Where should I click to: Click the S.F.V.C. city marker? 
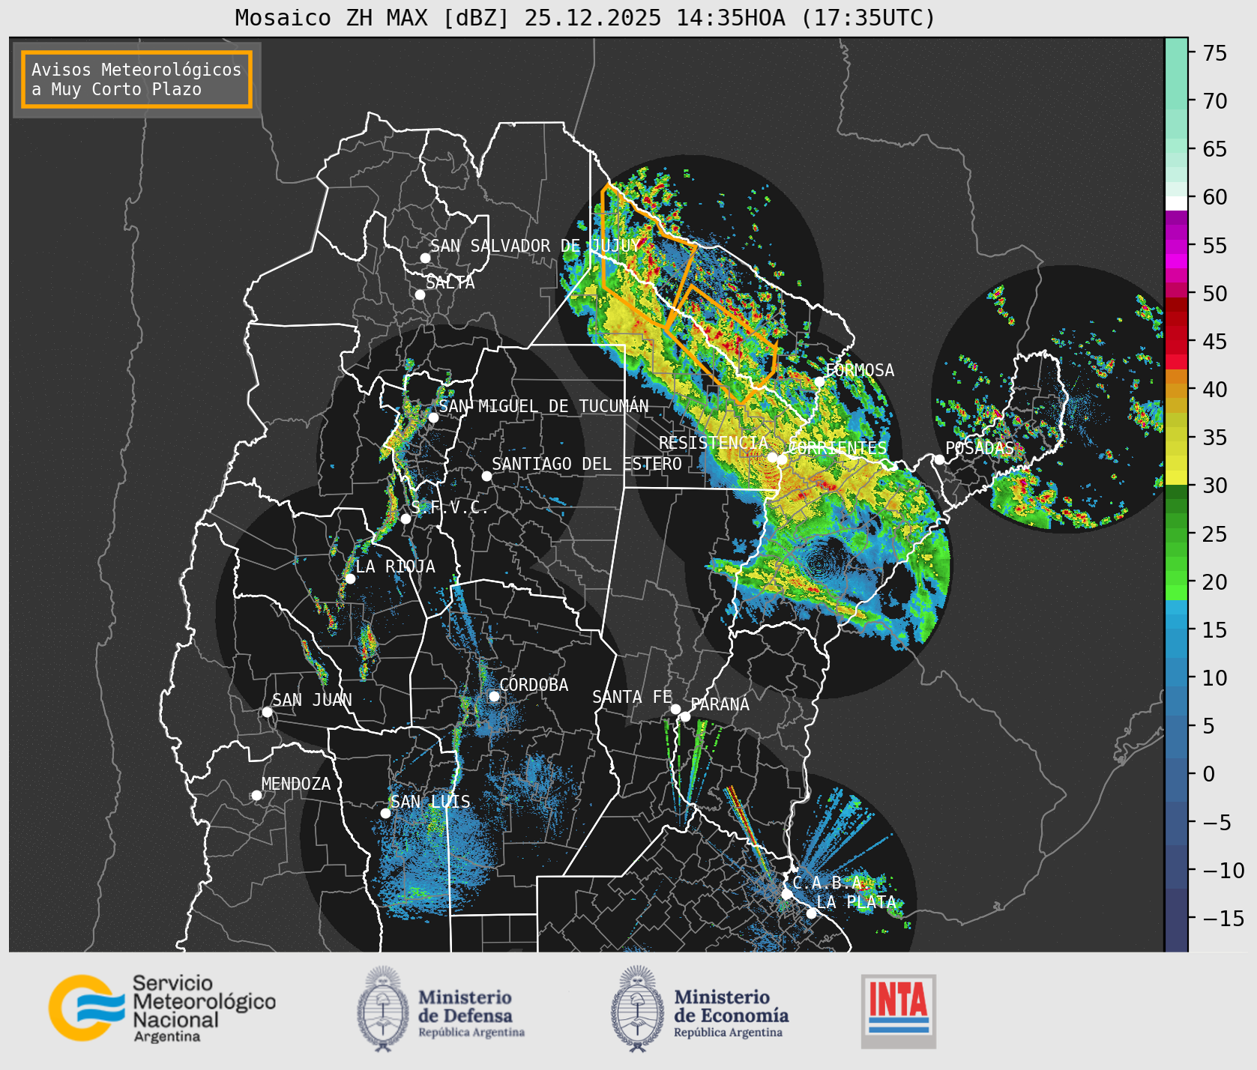tap(406, 519)
